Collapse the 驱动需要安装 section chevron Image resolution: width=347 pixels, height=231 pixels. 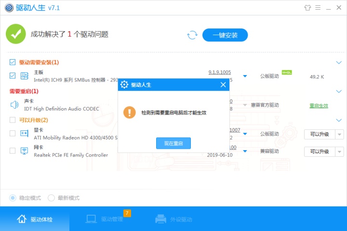click(x=339, y=63)
